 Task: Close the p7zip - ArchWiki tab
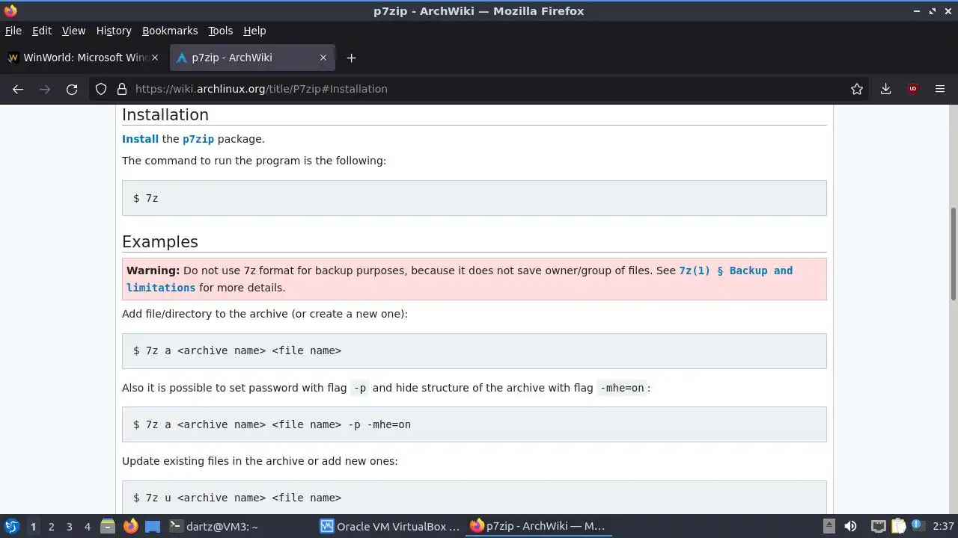[323, 58]
